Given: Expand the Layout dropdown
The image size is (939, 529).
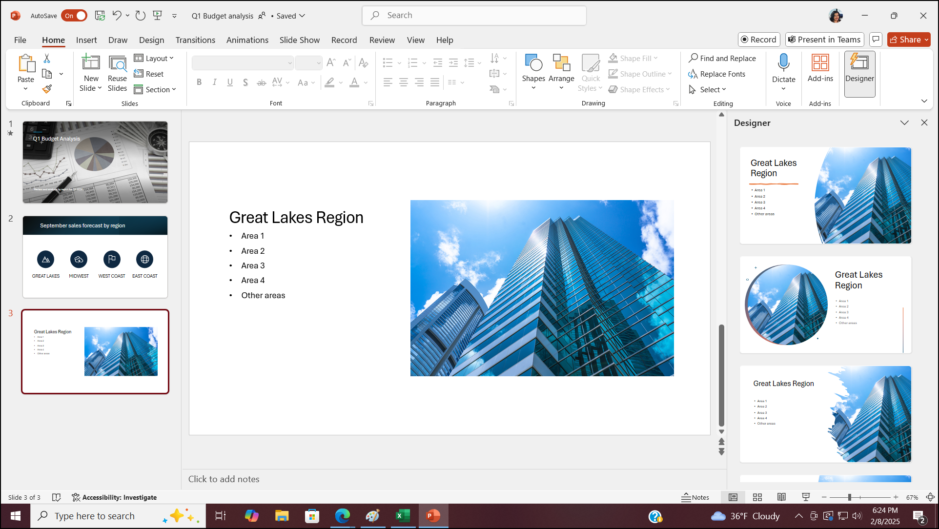Looking at the screenshot, I should click(154, 58).
